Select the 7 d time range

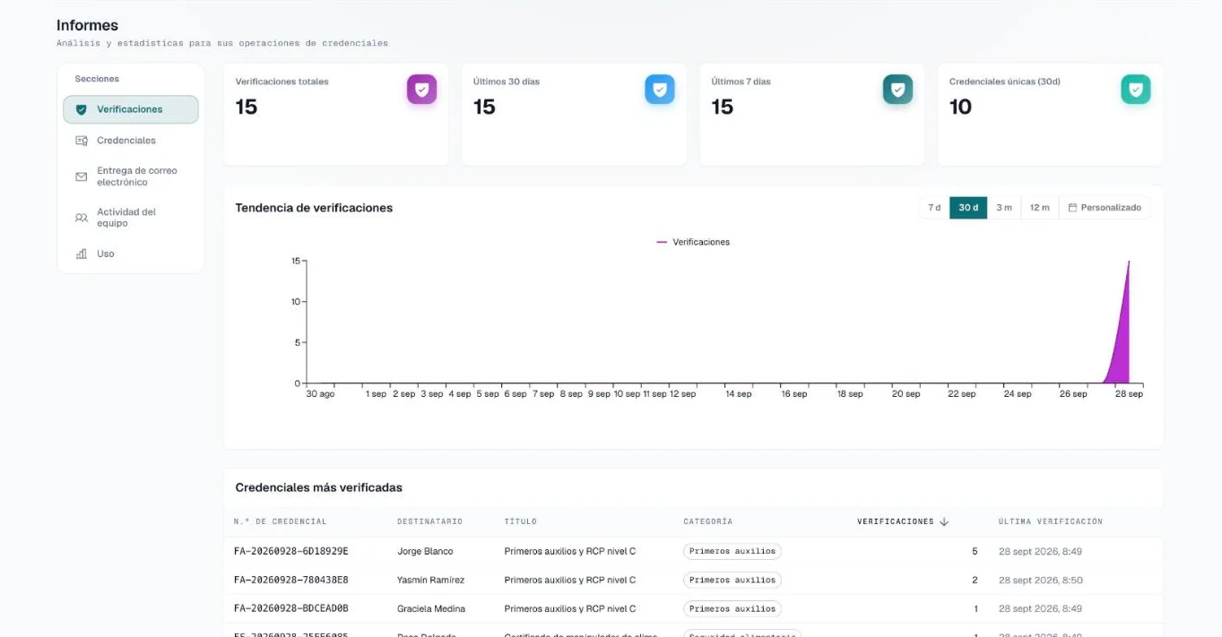pyautogui.click(x=934, y=208)
